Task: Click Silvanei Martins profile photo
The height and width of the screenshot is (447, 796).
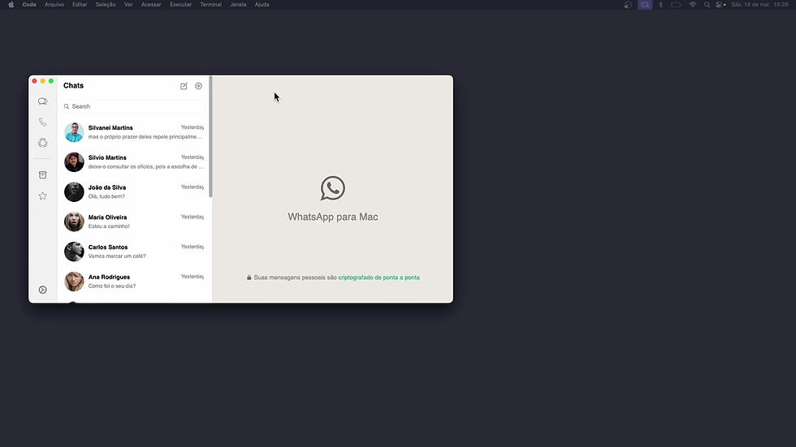Action: pyautogui.click(x=74, y=132)
